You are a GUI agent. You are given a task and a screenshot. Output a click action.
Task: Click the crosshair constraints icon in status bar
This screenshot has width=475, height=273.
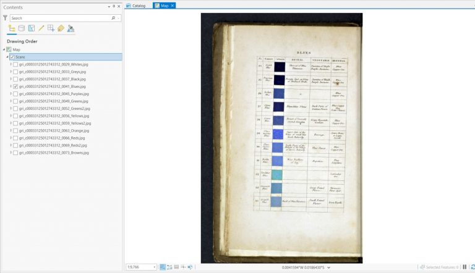pyautogui.click(x=183, y=267)
